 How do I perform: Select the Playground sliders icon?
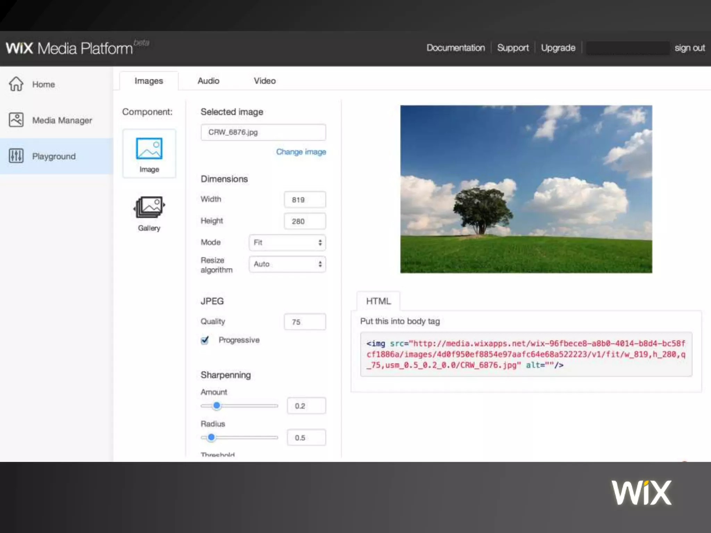point(16,156)
